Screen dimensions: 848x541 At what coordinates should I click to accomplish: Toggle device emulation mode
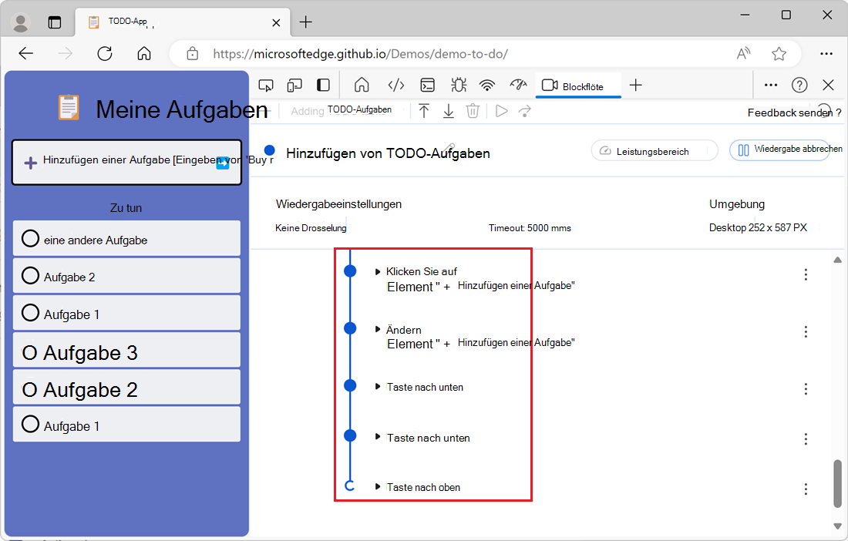(x=294, y=85)
